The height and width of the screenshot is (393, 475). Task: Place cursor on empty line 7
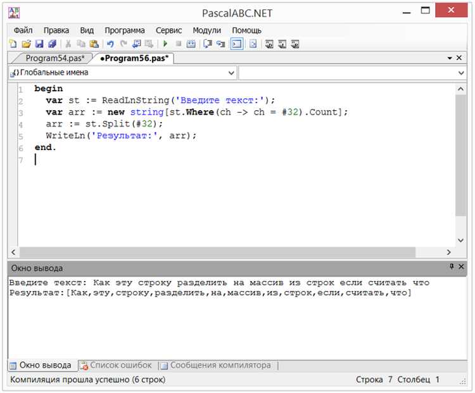236,159
